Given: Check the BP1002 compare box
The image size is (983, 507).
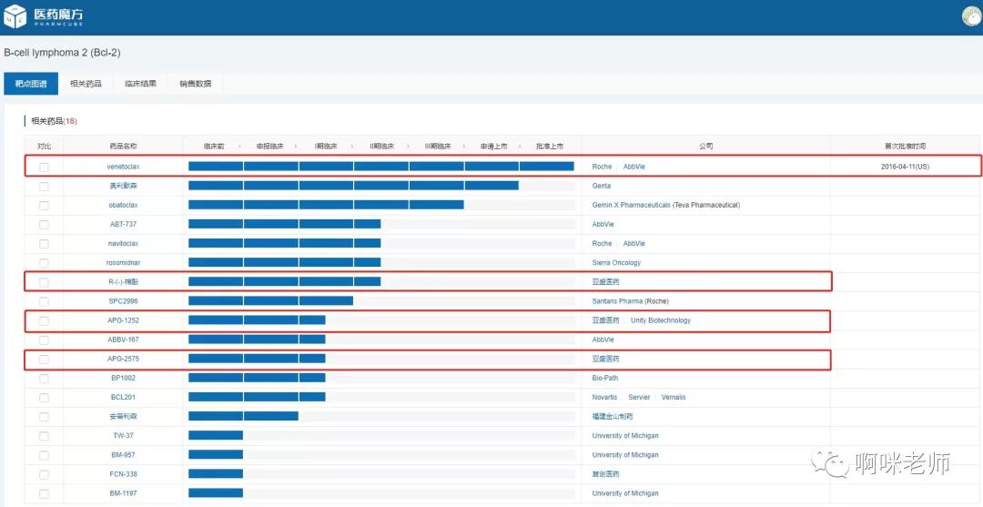Looking at the screenshot, I should coord(44,379).
